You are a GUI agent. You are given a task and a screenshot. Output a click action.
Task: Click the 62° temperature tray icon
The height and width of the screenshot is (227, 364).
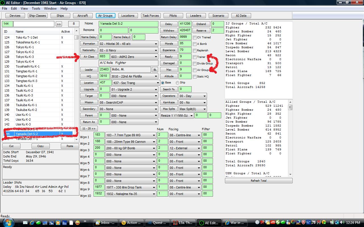point(309,222)
